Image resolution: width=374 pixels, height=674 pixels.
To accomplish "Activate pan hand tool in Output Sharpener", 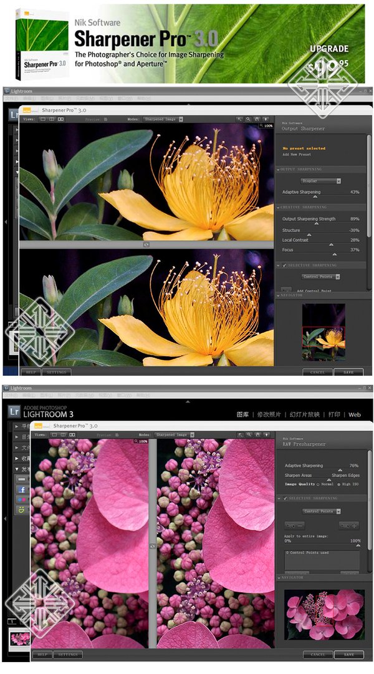I will (257, 119).
